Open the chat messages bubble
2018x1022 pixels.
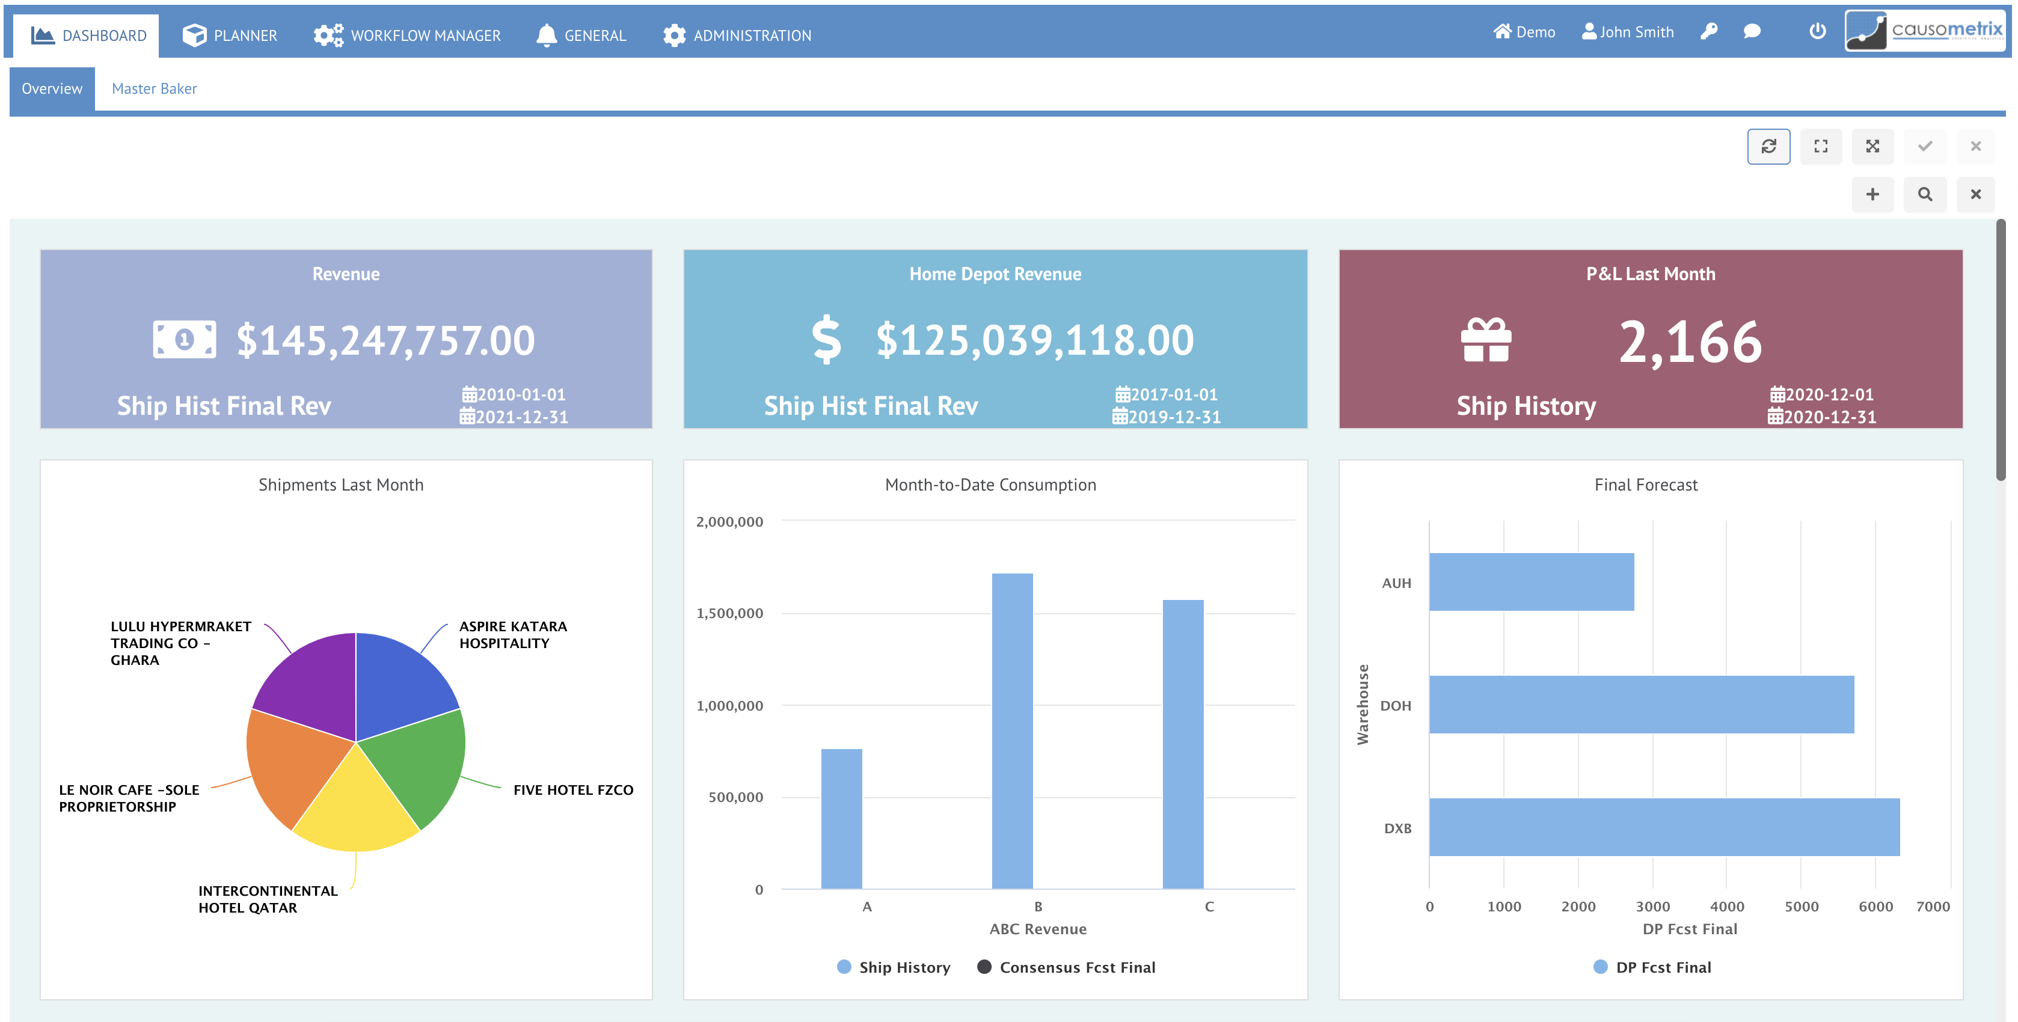[1752, 32]
